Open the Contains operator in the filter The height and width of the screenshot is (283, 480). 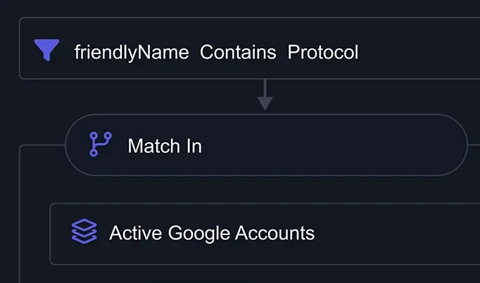click(x=238, y=52)
